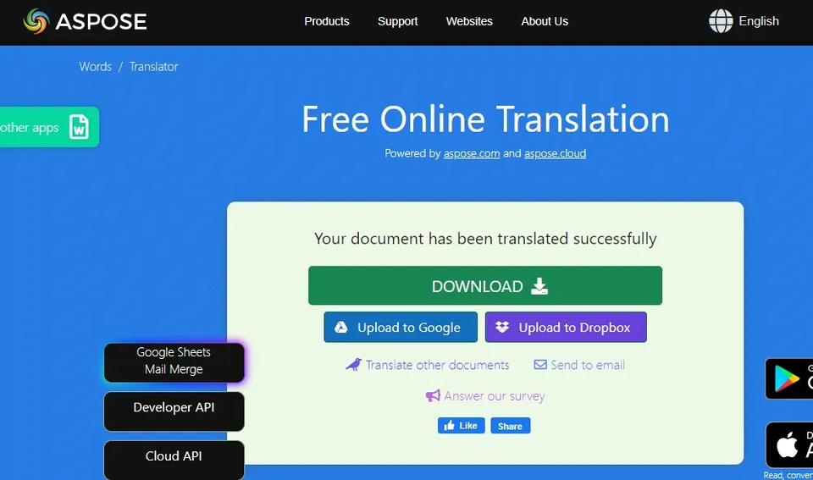Screen dimensions: 813x480
Task: Go to Translator breadcrumb
Action: pyautogui.click(x=153, y=66)
